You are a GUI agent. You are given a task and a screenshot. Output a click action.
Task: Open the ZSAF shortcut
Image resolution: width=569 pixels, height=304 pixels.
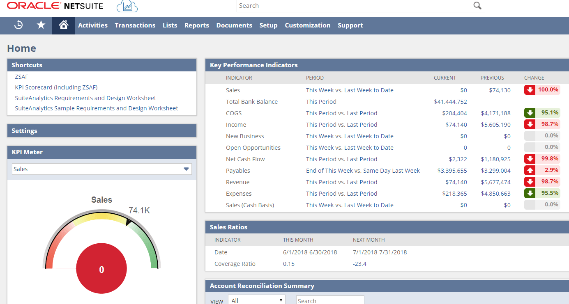pos(21,77)
